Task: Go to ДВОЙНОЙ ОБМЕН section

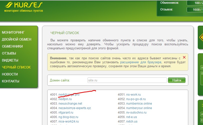Action: [x=16, y=39]
